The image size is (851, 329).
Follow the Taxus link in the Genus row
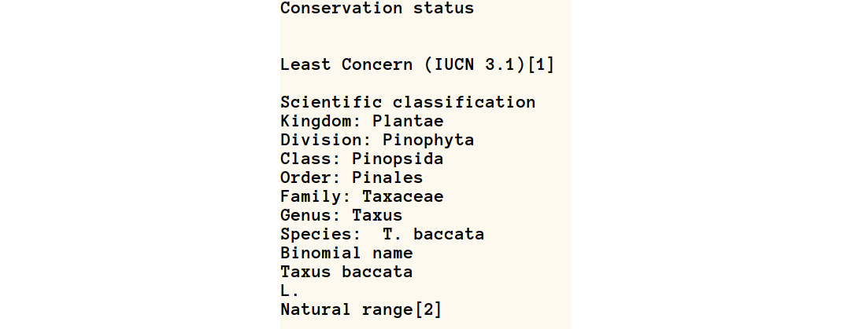(x=377, y=216)
